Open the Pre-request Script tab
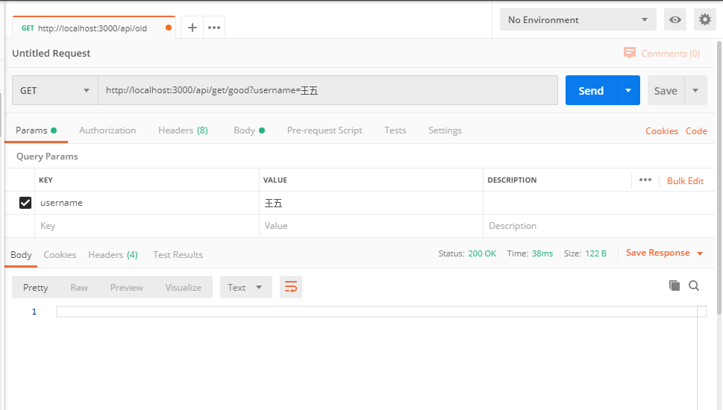This screenshot has width=723, height=410. [325, 130]
